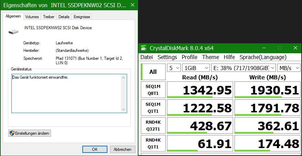The height and width of the screenshot is (156, 302).
Task: Click the Hersteller label
Action: (x=31, y=51)
